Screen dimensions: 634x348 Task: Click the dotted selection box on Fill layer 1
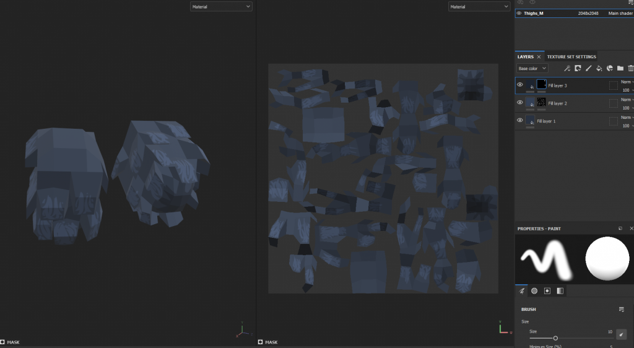pyautogui.click(x=614, y=121)
